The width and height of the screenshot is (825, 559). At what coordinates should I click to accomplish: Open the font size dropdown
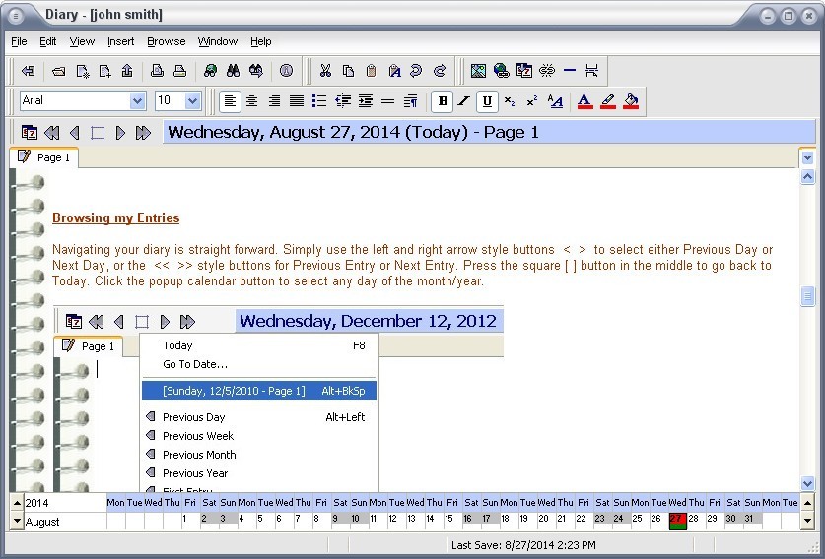[192, 100]
